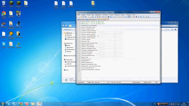Viewport: 189px width, 106px height.
Task: Select the Корзина recycle bin desktop icon
Action: tap(4, 4)
